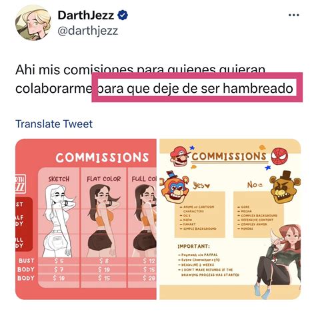This screenshot has height=314, width=316.
Task: Click the DarthJezz display name
Action: 86,15
